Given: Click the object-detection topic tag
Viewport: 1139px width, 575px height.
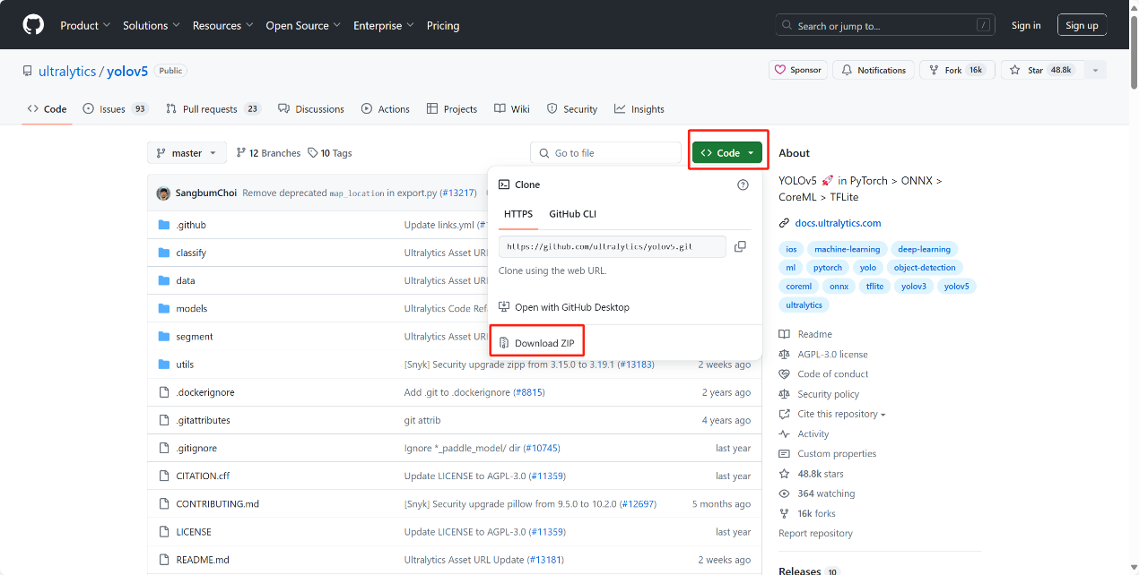Looking at the screenshot, I should pyautogui.click(x=925, y=268).
